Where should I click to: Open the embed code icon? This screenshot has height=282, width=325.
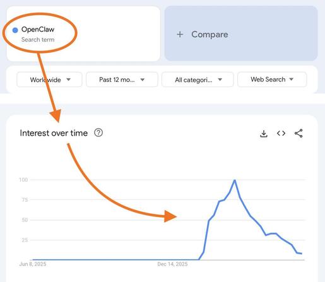coord(281,133)
